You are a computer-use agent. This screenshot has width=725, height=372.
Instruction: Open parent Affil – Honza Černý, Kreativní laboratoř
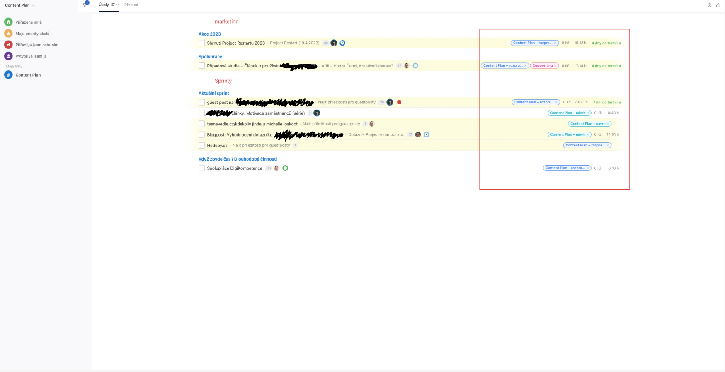click(x=357, y=66)
